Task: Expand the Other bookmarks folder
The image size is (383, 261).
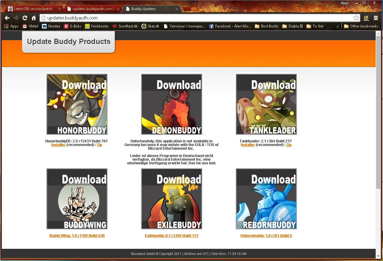Action: coord(361,26)
